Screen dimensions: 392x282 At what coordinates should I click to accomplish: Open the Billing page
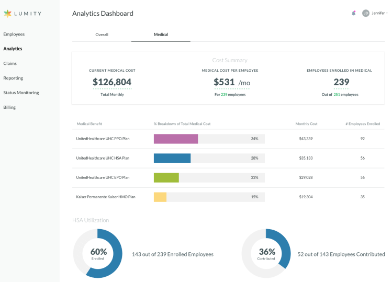point(9,107)
